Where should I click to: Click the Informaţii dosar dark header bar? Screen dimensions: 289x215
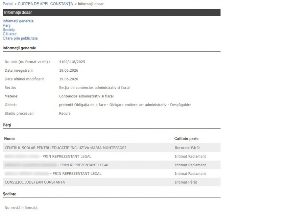click(112, 13)
